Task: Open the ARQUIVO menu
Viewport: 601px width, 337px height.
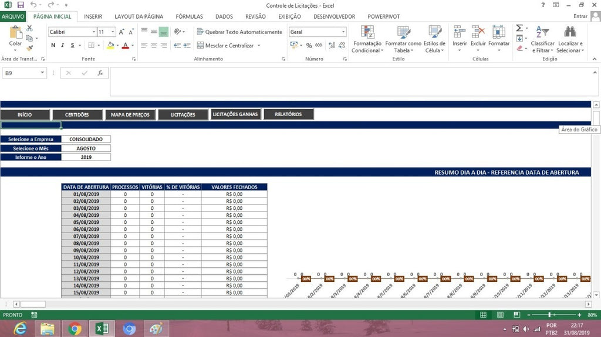Action: tap(13, 16)
